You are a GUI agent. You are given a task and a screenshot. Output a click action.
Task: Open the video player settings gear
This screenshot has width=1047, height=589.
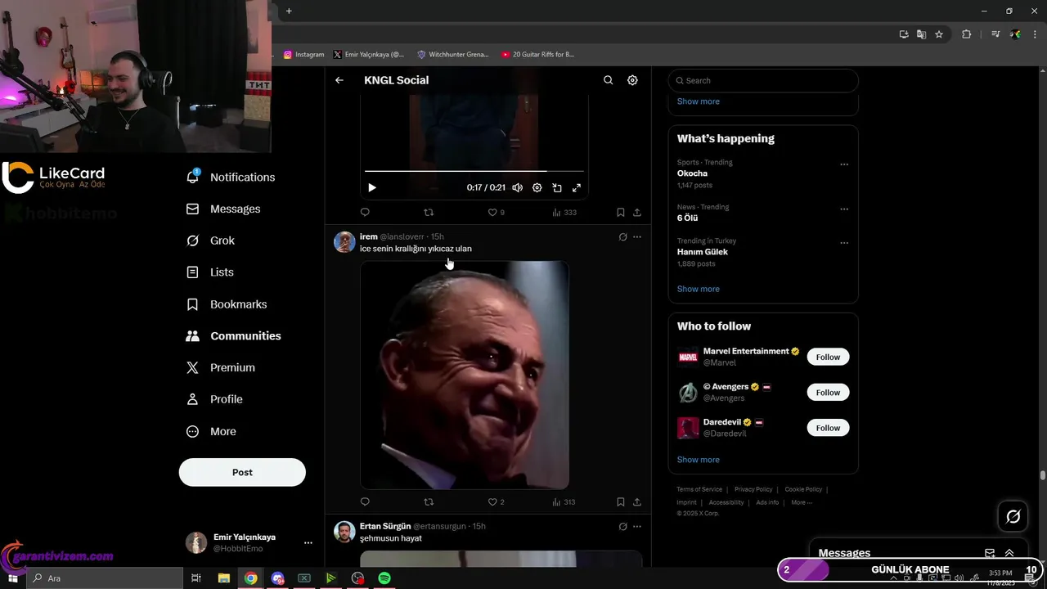pos(537,187)
